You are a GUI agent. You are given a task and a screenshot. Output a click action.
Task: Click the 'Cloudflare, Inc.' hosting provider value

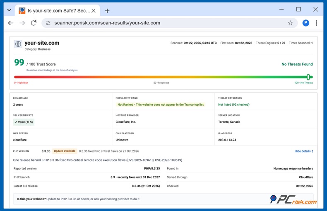coord(126,122)
